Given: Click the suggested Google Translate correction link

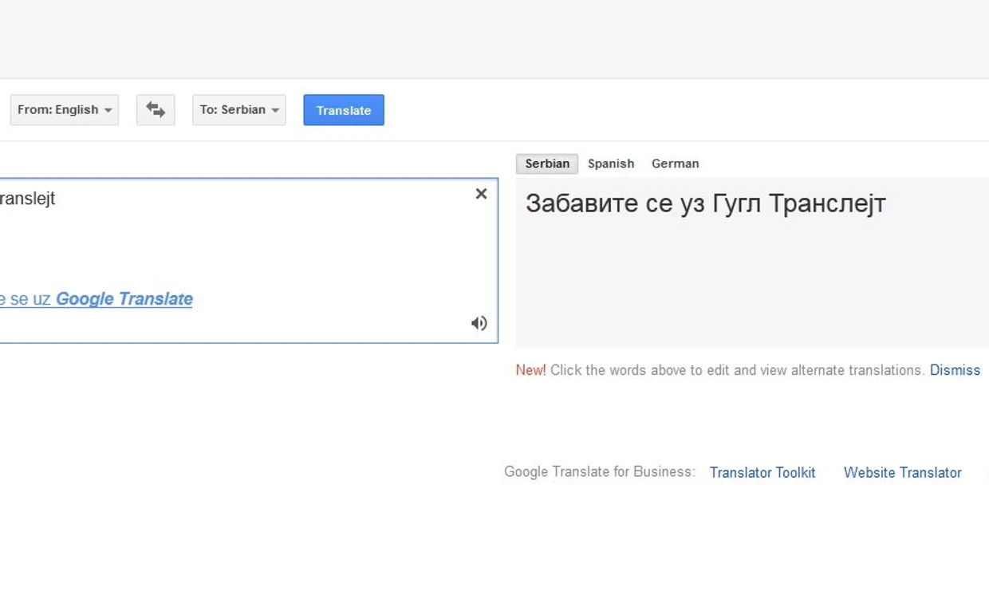Looking at the screenshot, I should (124, 299).
